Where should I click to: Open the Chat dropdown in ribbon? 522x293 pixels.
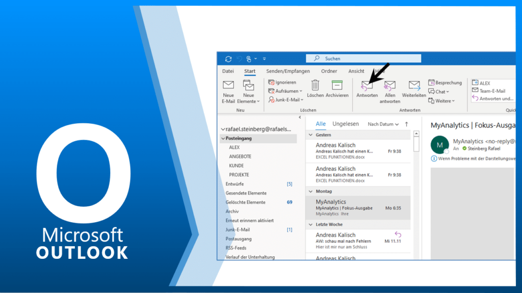(439, 92)
